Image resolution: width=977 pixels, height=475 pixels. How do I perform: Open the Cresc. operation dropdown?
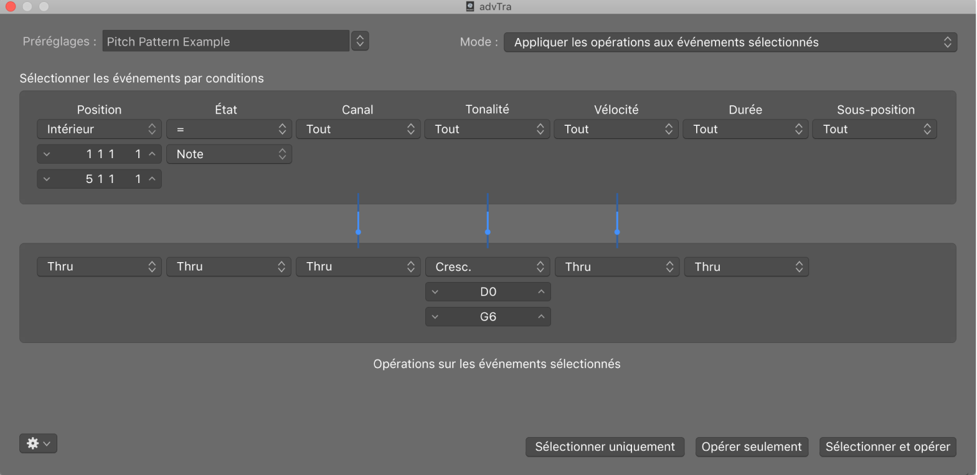point(488,266)
